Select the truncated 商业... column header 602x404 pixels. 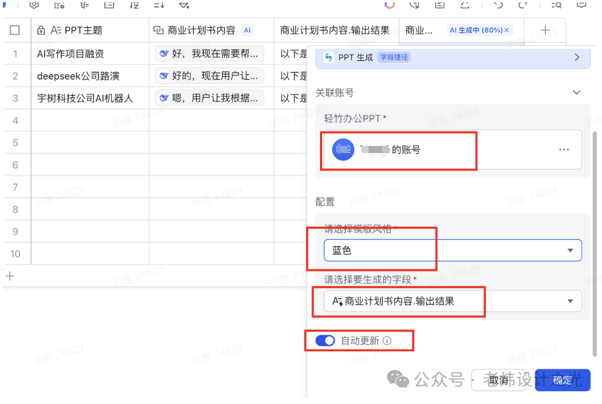[x=419, y=30]
